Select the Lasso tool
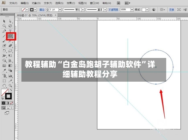Screen dimensions: 188x140 (x=10, y=26)
